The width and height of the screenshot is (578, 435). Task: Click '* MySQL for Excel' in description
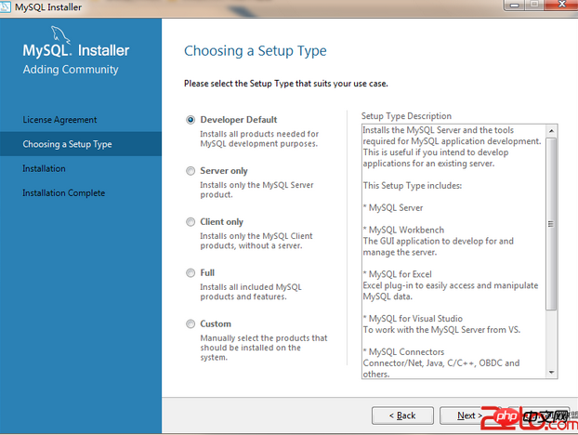point(398,274)
